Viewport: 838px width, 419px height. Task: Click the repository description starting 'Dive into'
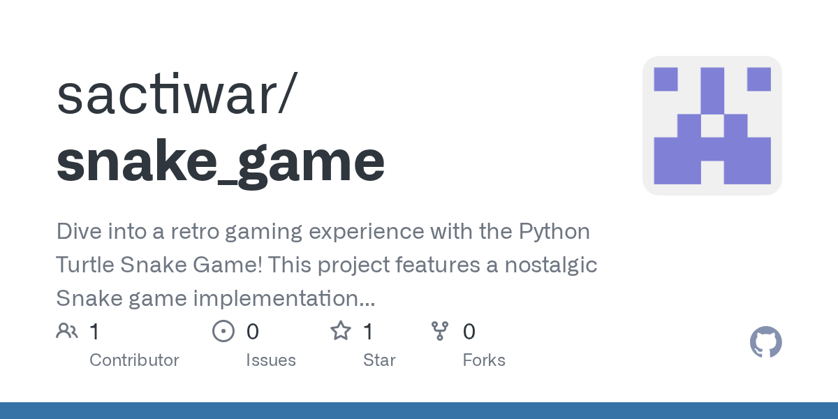(327, 265)
